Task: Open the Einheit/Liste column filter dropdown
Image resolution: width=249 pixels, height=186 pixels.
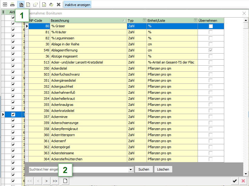Action: pos(195,20)
